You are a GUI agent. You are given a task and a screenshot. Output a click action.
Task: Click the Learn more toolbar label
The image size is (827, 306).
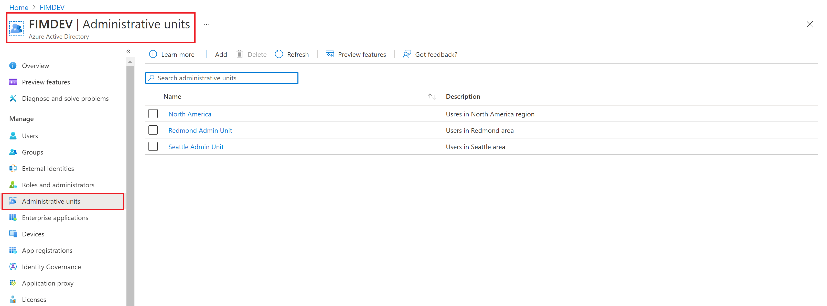coord(178,54)
